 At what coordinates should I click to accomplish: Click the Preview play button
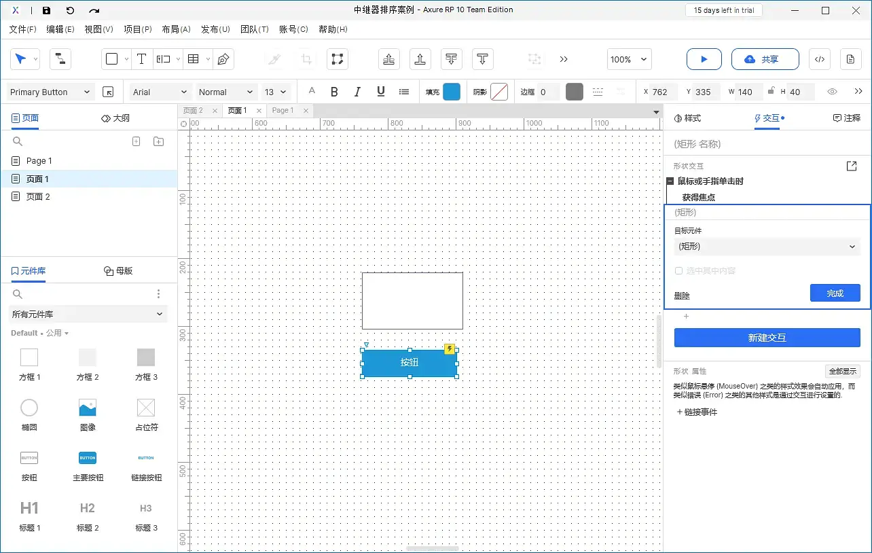704,59
